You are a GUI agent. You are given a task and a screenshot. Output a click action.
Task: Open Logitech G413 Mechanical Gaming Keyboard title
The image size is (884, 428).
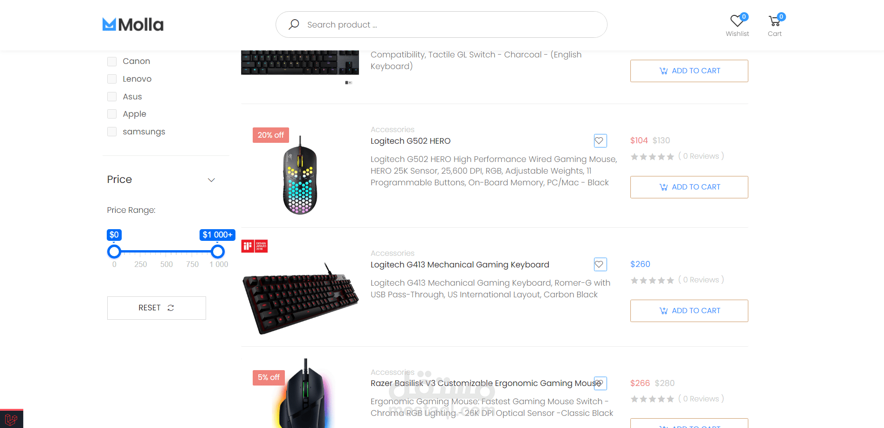click(460, 265)
